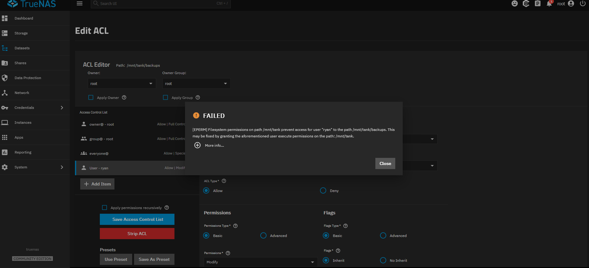Screen dimensions: 589x268
Task: Expand the Permissions Modify dropdown
Action: click(260, 262)
